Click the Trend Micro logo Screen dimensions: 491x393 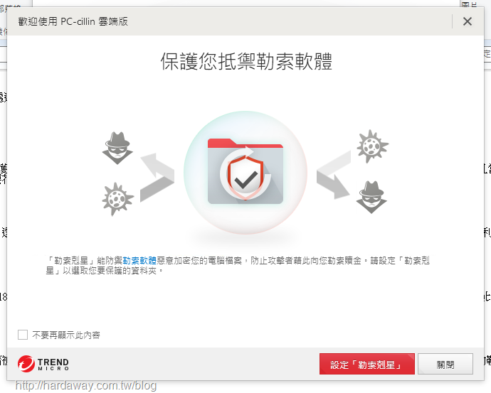(43, 365)
